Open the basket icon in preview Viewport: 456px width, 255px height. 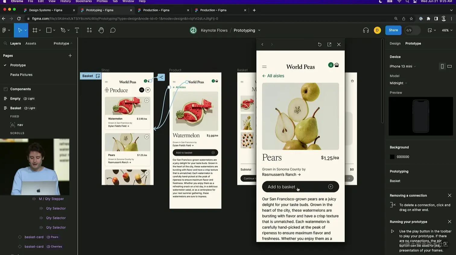(337, 65)
